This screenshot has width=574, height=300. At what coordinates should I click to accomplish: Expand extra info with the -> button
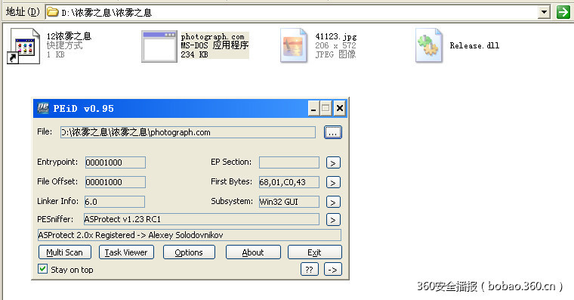click(332, 270)
